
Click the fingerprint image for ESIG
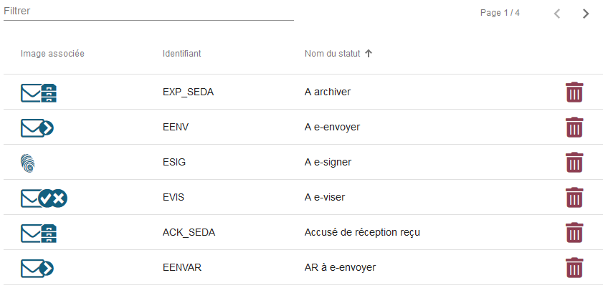pos(28,163)
